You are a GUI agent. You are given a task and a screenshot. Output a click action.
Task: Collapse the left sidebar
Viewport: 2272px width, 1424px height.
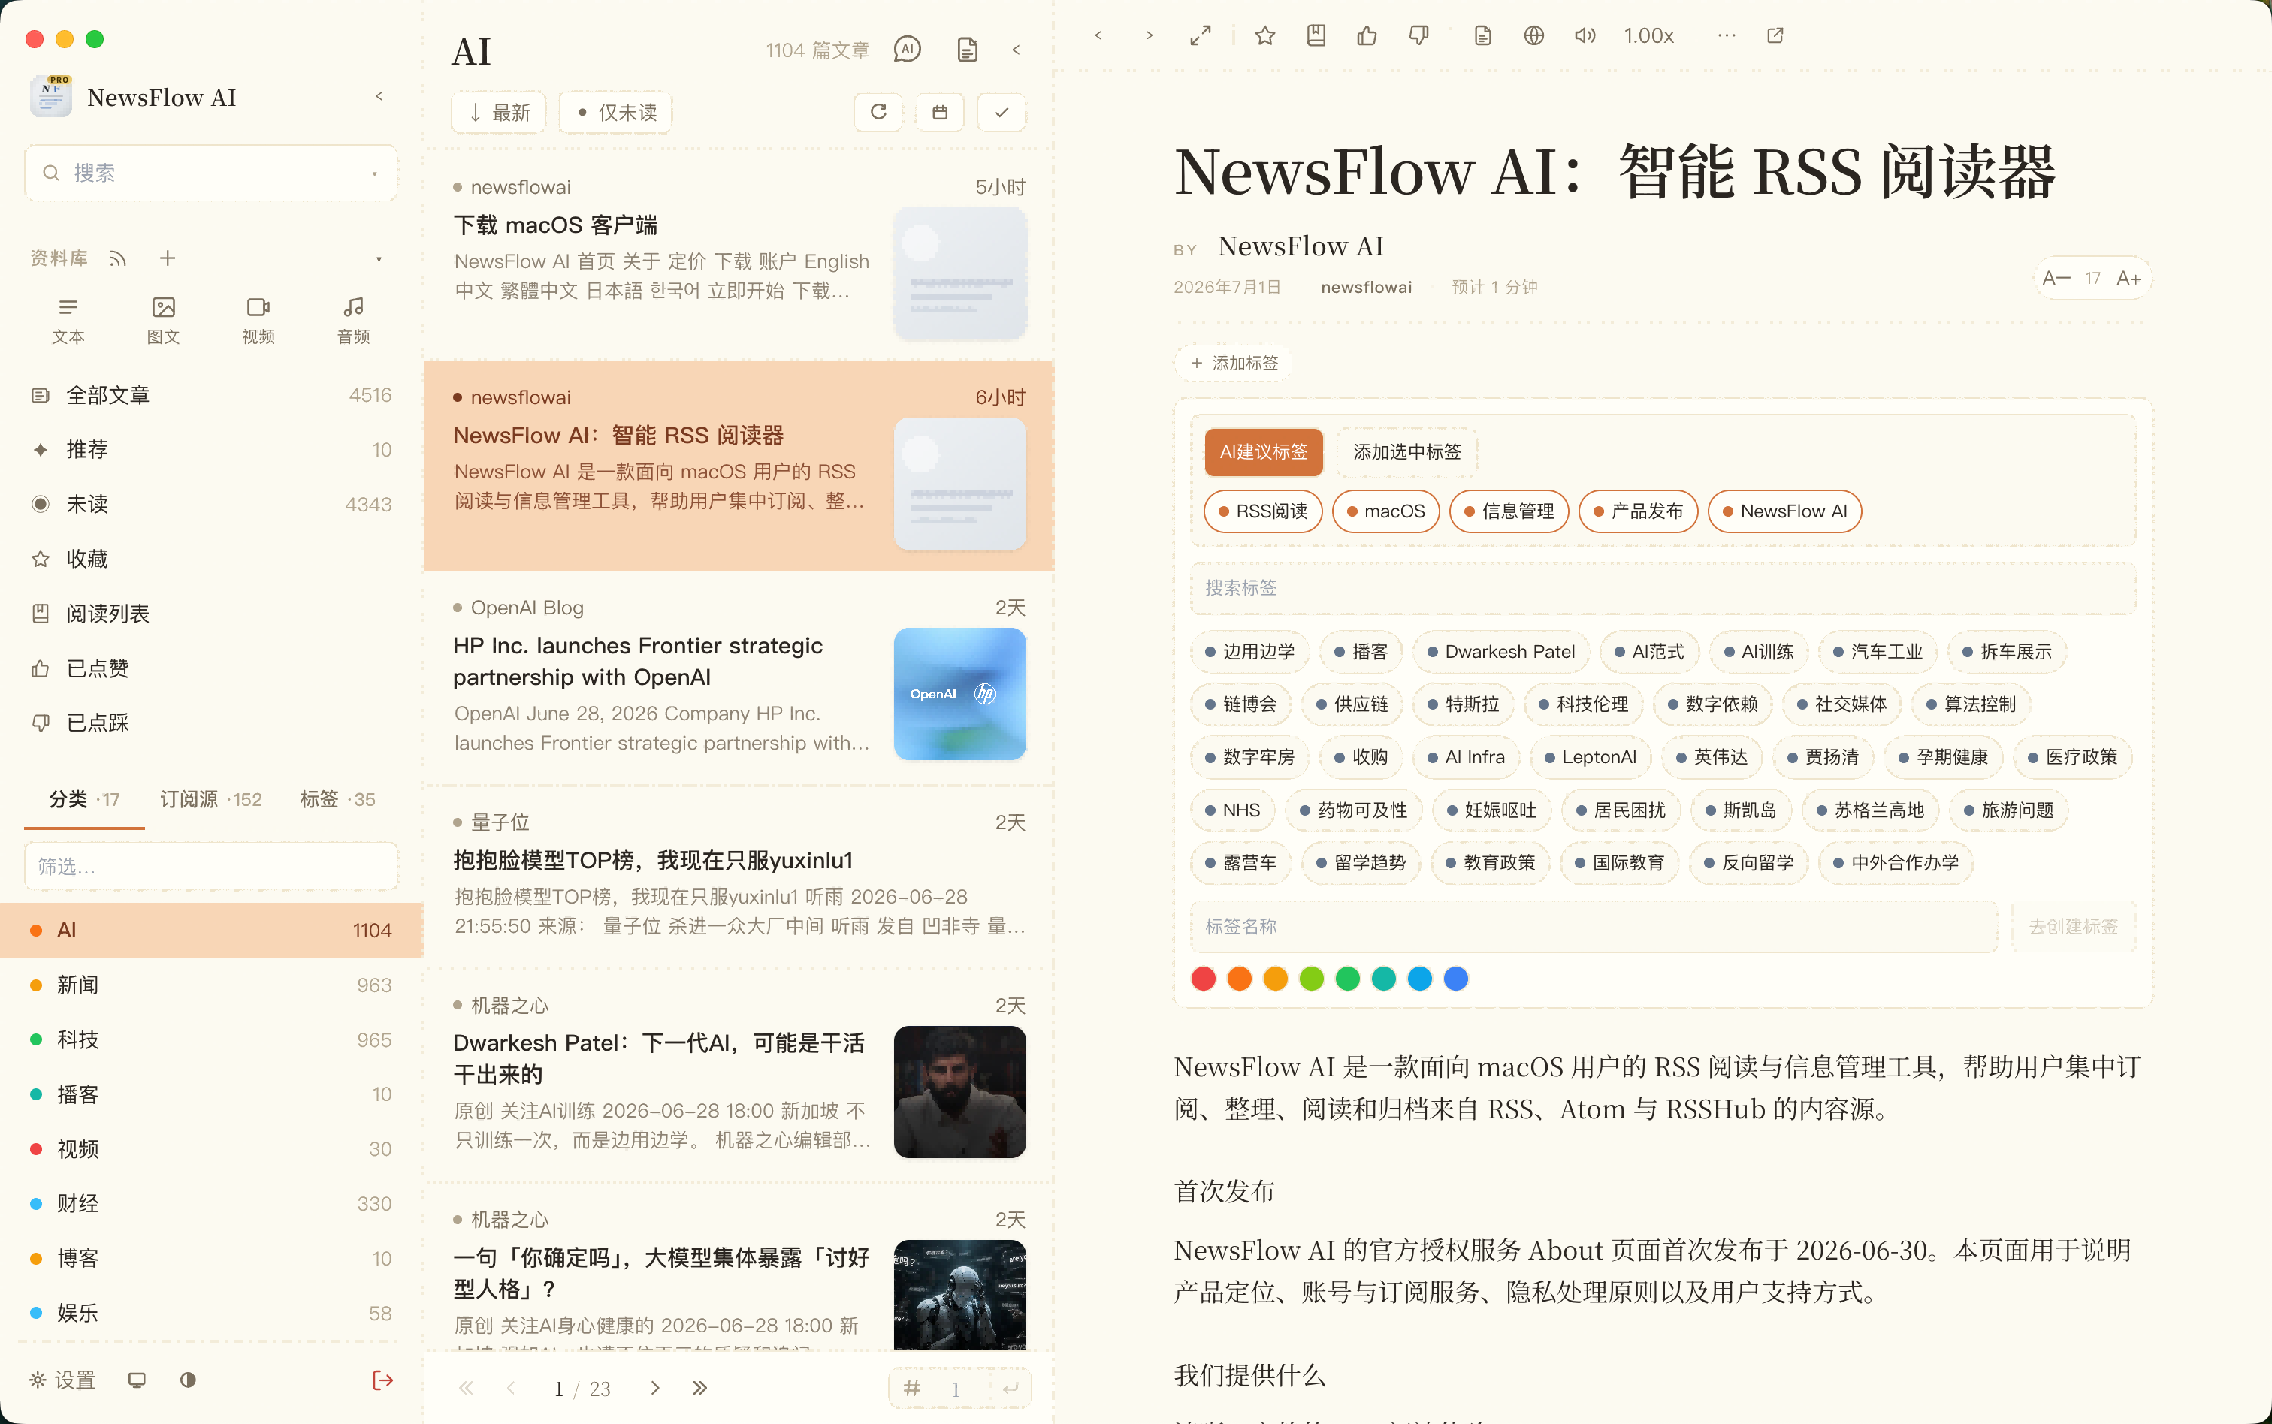379,96
